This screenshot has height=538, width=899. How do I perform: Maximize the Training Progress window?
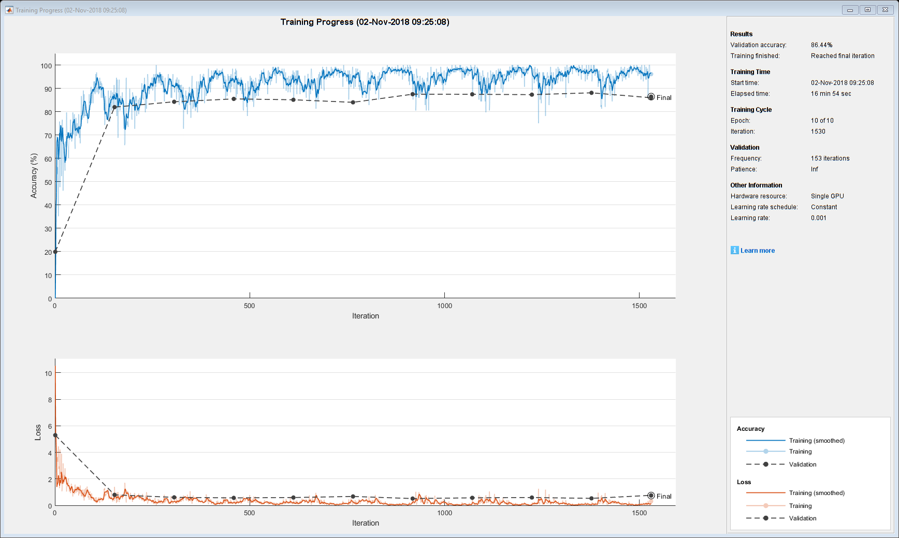(868, 10)
